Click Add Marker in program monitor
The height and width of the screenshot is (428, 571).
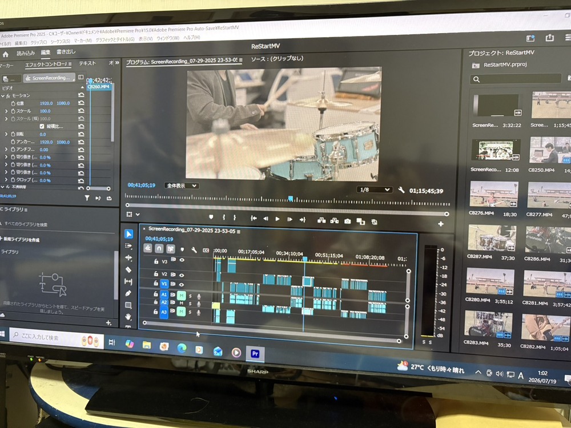pyautogui.click(x=211, y=217)
